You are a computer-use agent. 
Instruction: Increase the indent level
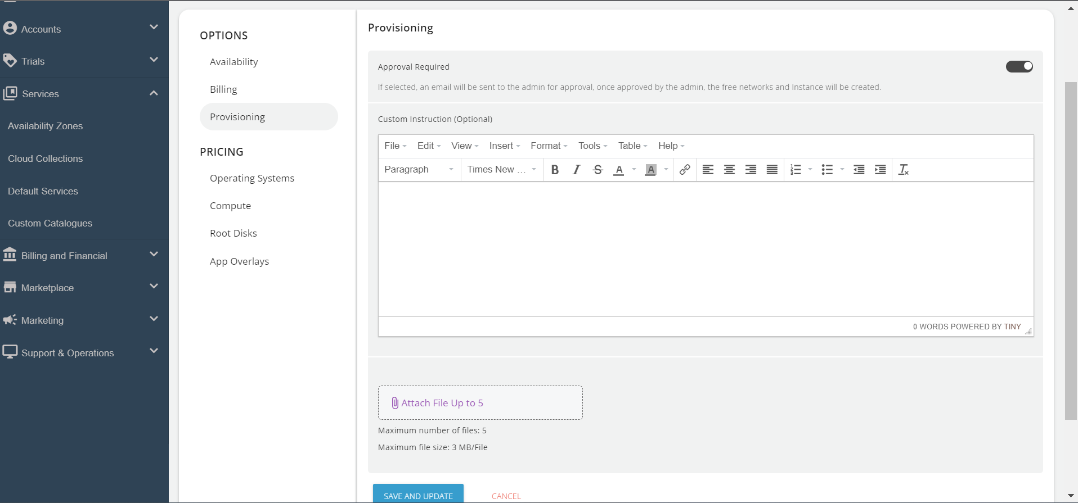click(x=880, y=170)
